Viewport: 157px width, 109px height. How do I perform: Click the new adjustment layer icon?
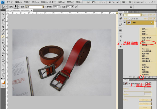[142, 77]
